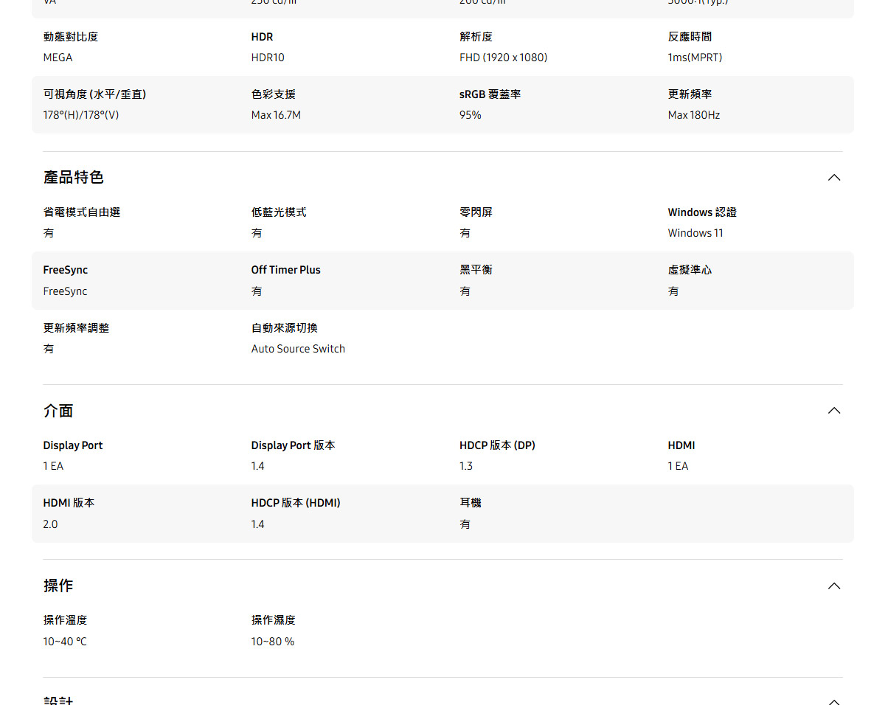Collapse the 操作 section chevron
Screen dimensions: 885x705
(834, 586)
